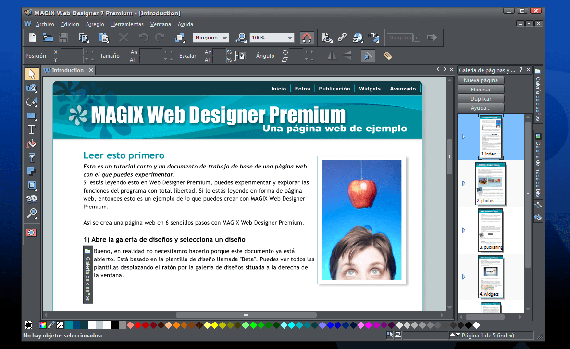Pin the Galería de páginas panel

point(520,69)
